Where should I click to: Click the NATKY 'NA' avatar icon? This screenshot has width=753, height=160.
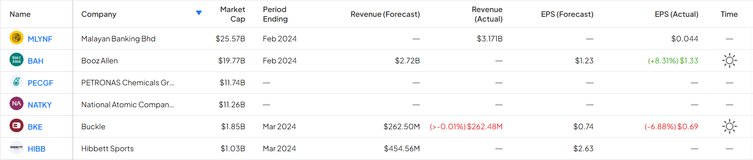tap(17, 104)
